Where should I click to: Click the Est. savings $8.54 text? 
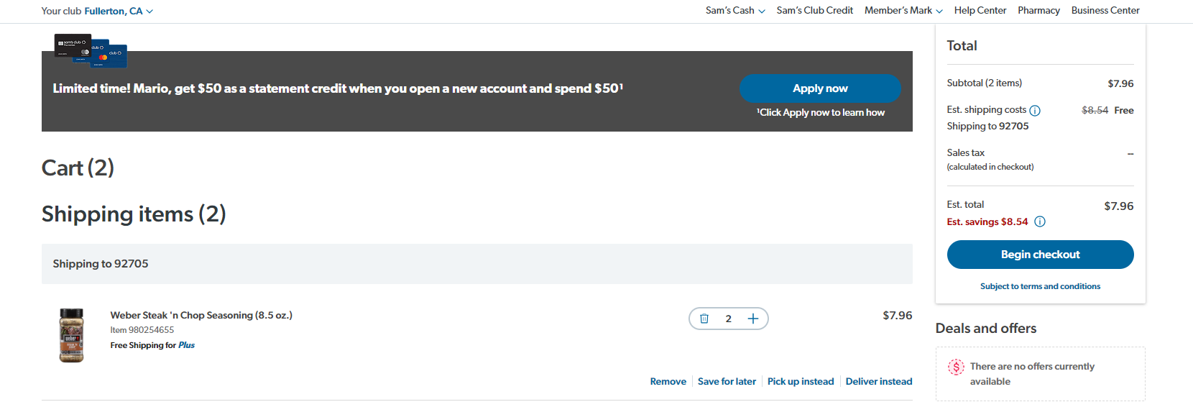[987, 221]
